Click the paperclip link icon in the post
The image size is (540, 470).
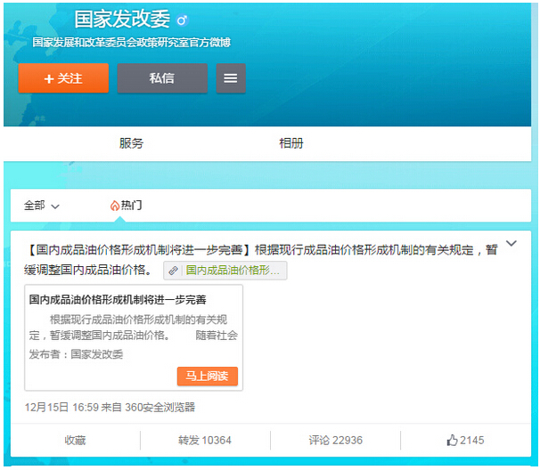click(x=174, y=271)
